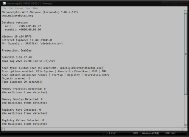Click the Notepad icon in title bar
Viewport: 189px width, 137px height.
(4, 3)
